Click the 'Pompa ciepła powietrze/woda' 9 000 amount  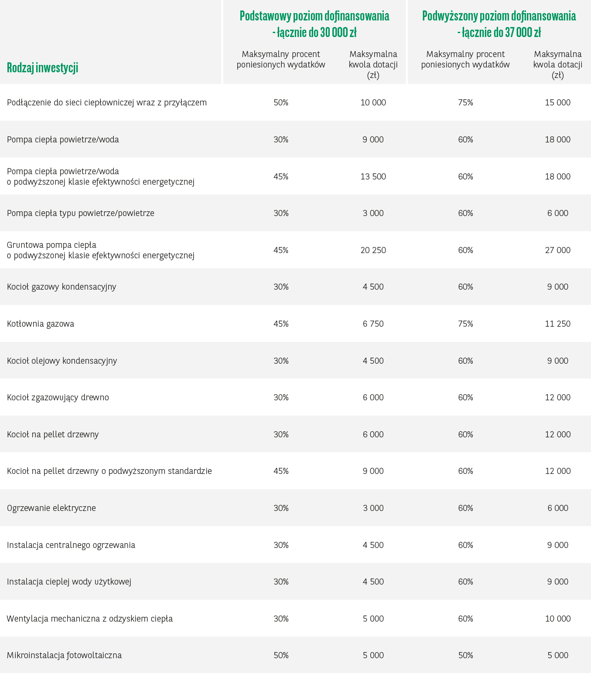(373, 140)
